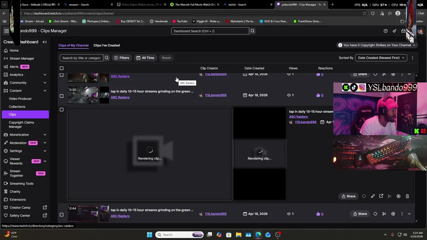This screenshot has height=240, width=427.
Task: Open Copilot from the taskbar
Action: 219,235
